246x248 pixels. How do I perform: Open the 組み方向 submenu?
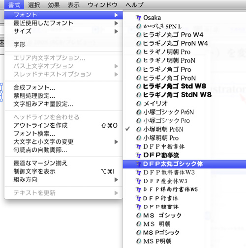tap(63, 180)
